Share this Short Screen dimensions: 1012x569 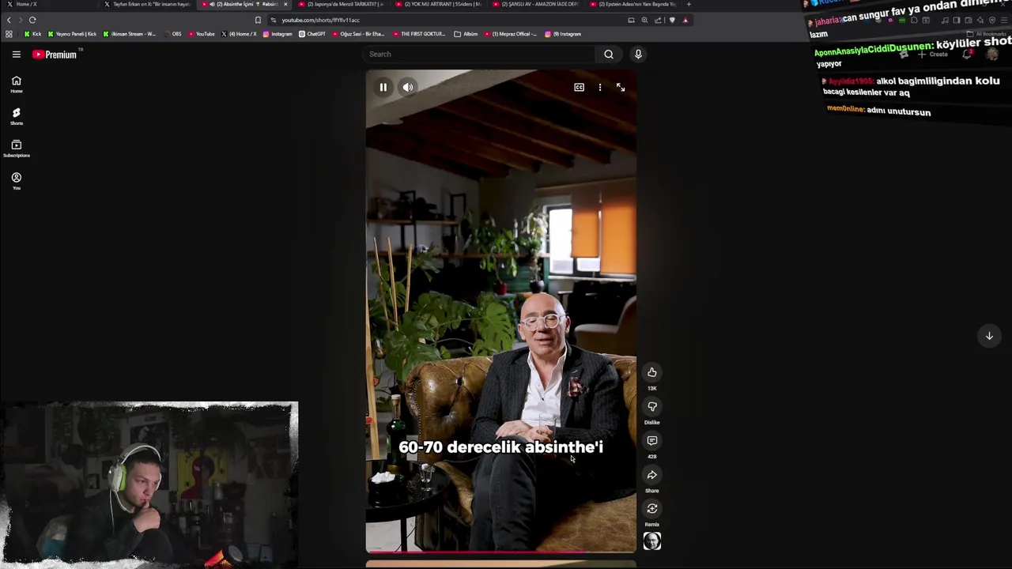click(652, 474)
